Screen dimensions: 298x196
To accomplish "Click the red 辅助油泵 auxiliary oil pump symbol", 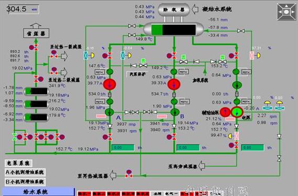I will coord(225,112).
